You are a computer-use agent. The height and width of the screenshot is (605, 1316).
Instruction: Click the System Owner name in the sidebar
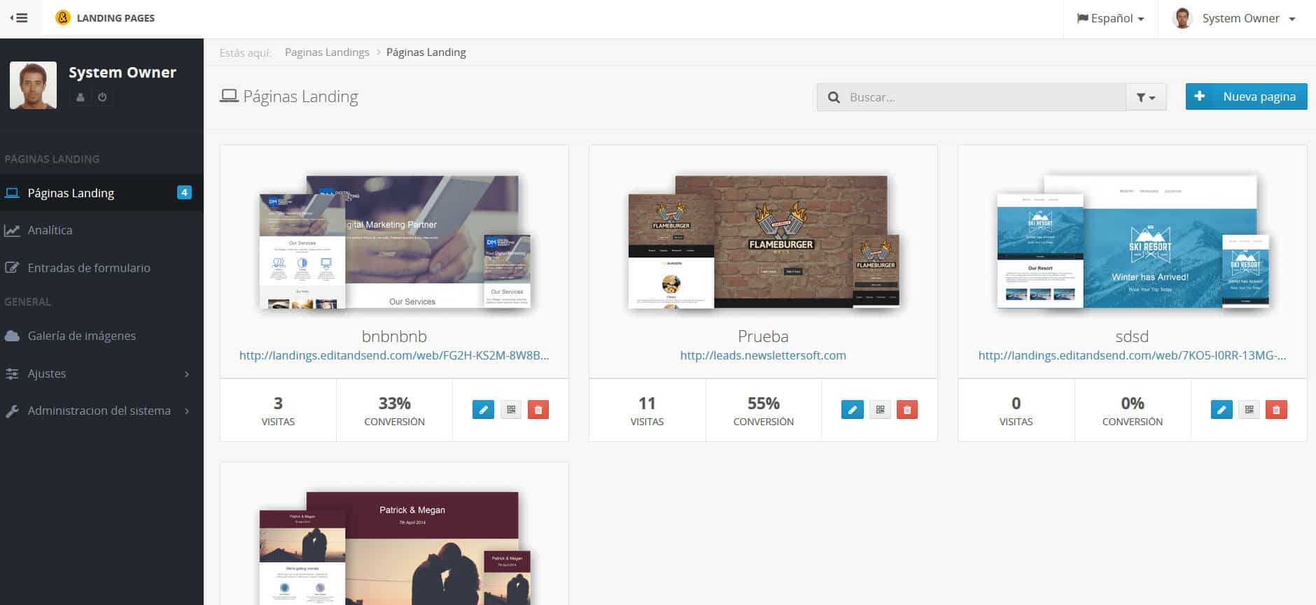click(x=122, y=72)
